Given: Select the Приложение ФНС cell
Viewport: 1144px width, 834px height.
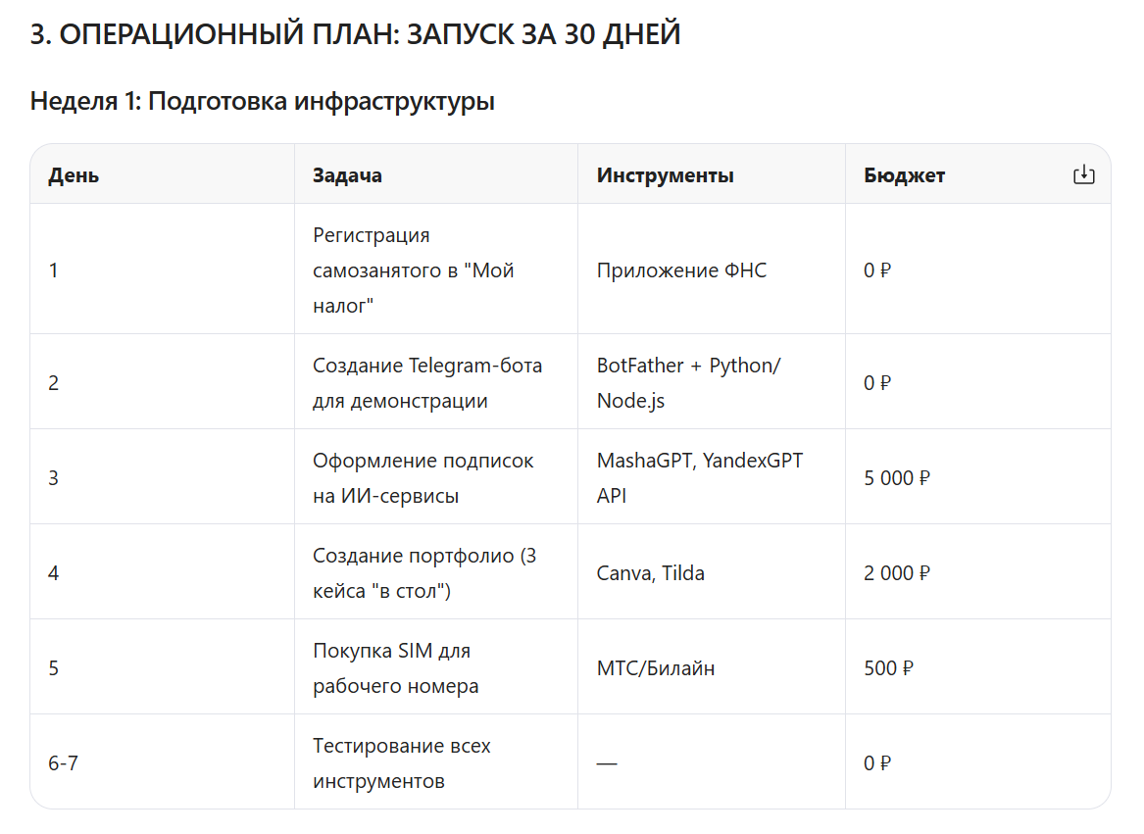Looking at the screenshot, I should (x=712, y=270).
